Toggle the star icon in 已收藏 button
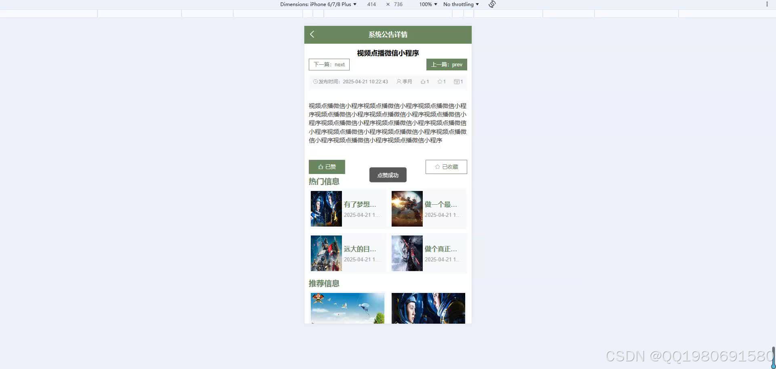 437,167
